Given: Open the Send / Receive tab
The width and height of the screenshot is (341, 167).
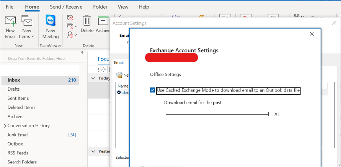Looking at the screenshot, I should [x=66, y=7].
